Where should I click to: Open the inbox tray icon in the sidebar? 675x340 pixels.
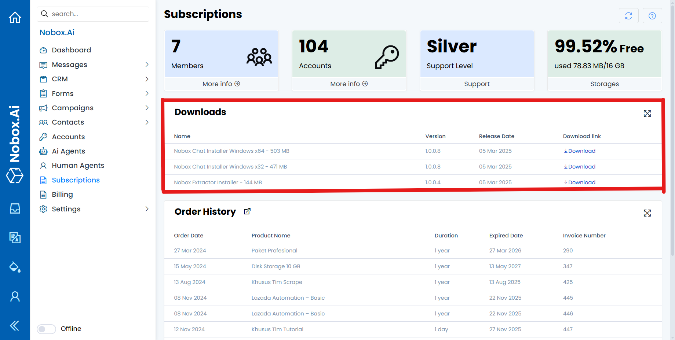pyautogui.click(x=15, y=208)
